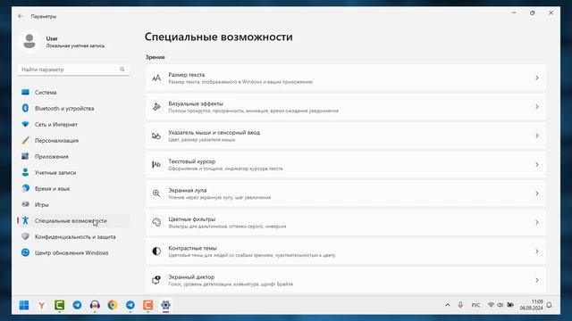Viewport: 572px width, 321px height.
Task: Expand Экранный диктор row chevron
Action: pos(536,280)
